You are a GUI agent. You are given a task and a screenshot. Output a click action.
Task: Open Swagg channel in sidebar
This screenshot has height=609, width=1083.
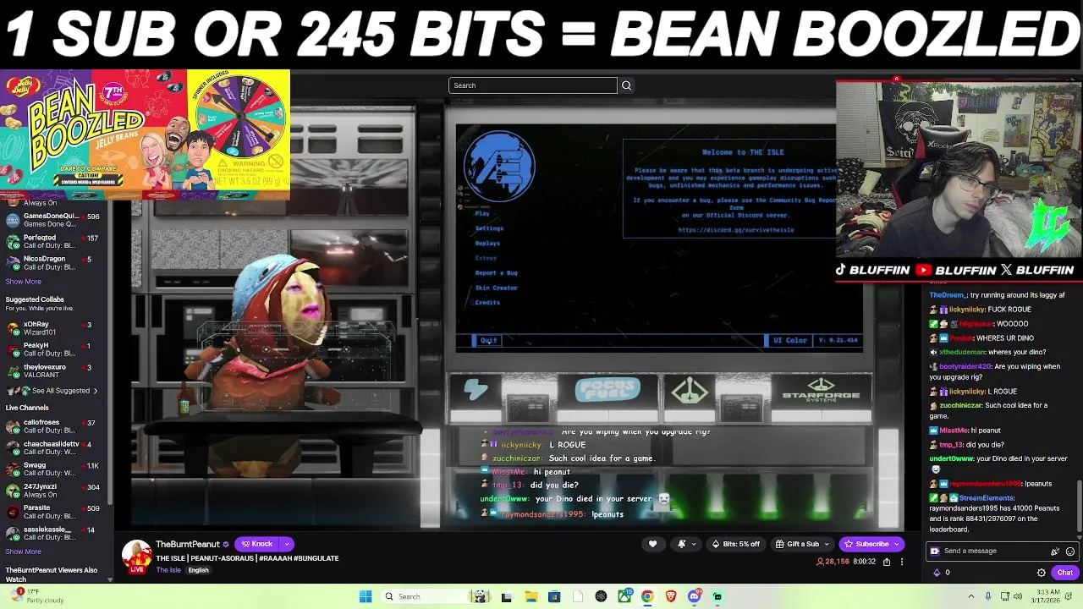(52, 469)
